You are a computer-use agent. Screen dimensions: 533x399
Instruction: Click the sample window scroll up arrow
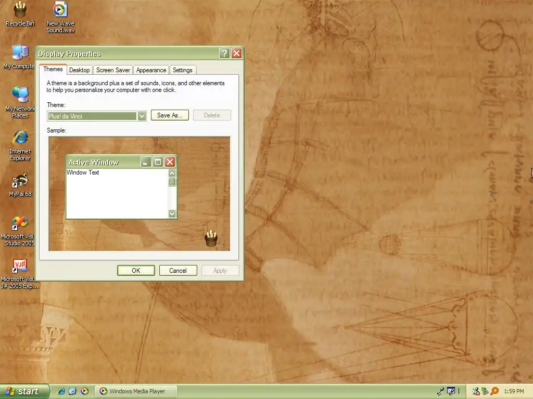tap(172, 173)
